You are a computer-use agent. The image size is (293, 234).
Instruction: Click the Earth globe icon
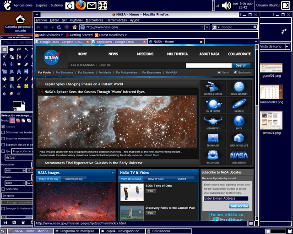pos(239,122)
